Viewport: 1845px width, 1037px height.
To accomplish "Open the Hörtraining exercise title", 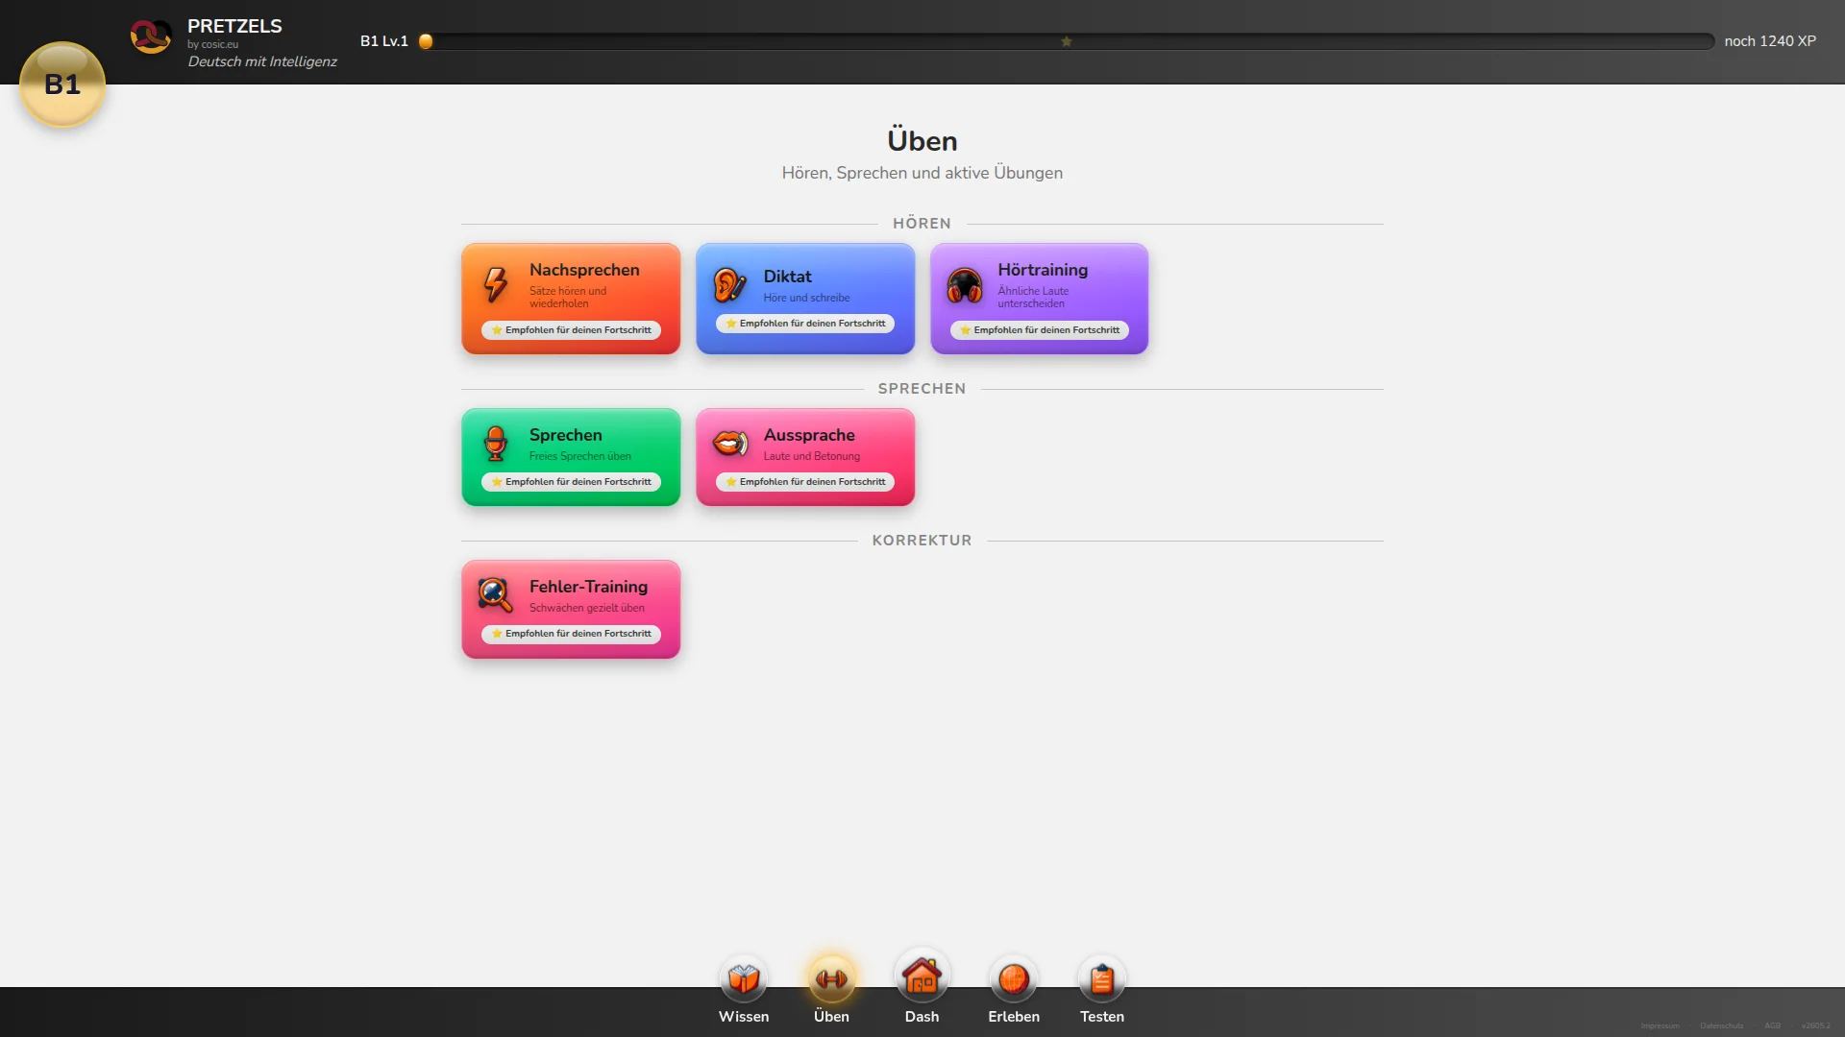I will pos(1043,270).
